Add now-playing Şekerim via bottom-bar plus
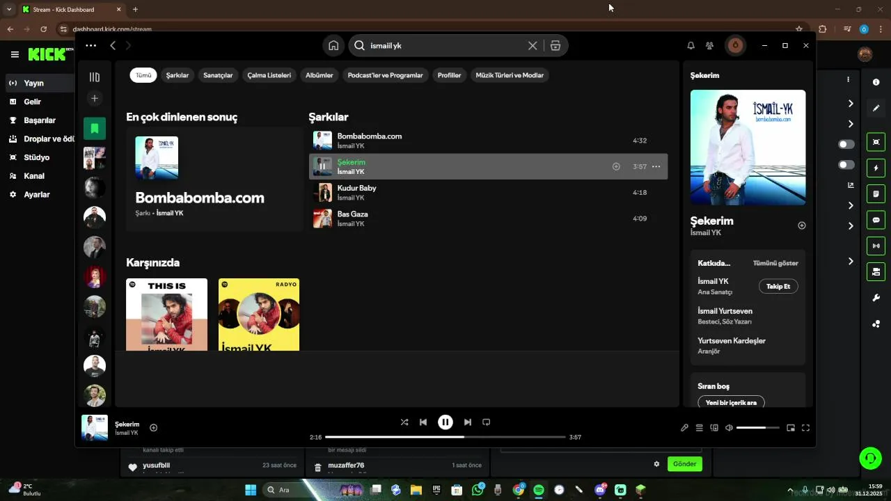 coord(154,428)
